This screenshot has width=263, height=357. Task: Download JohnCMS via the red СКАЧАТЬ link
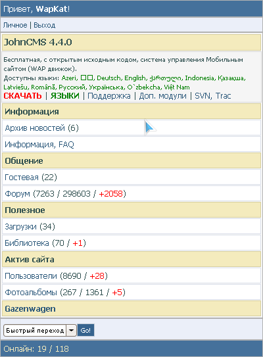(22, 96)
